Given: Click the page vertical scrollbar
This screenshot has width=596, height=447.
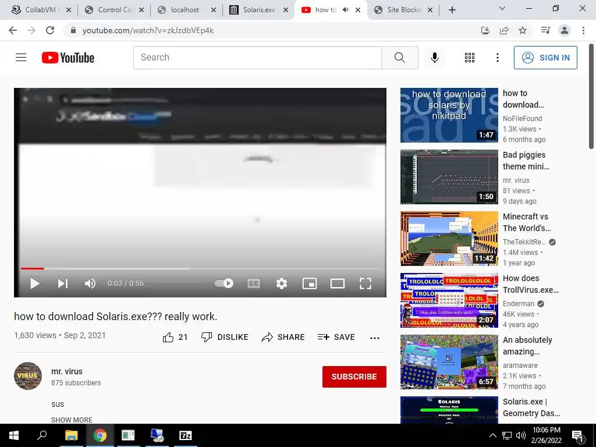Looking at the screenshot, I should tap(591, 97).
